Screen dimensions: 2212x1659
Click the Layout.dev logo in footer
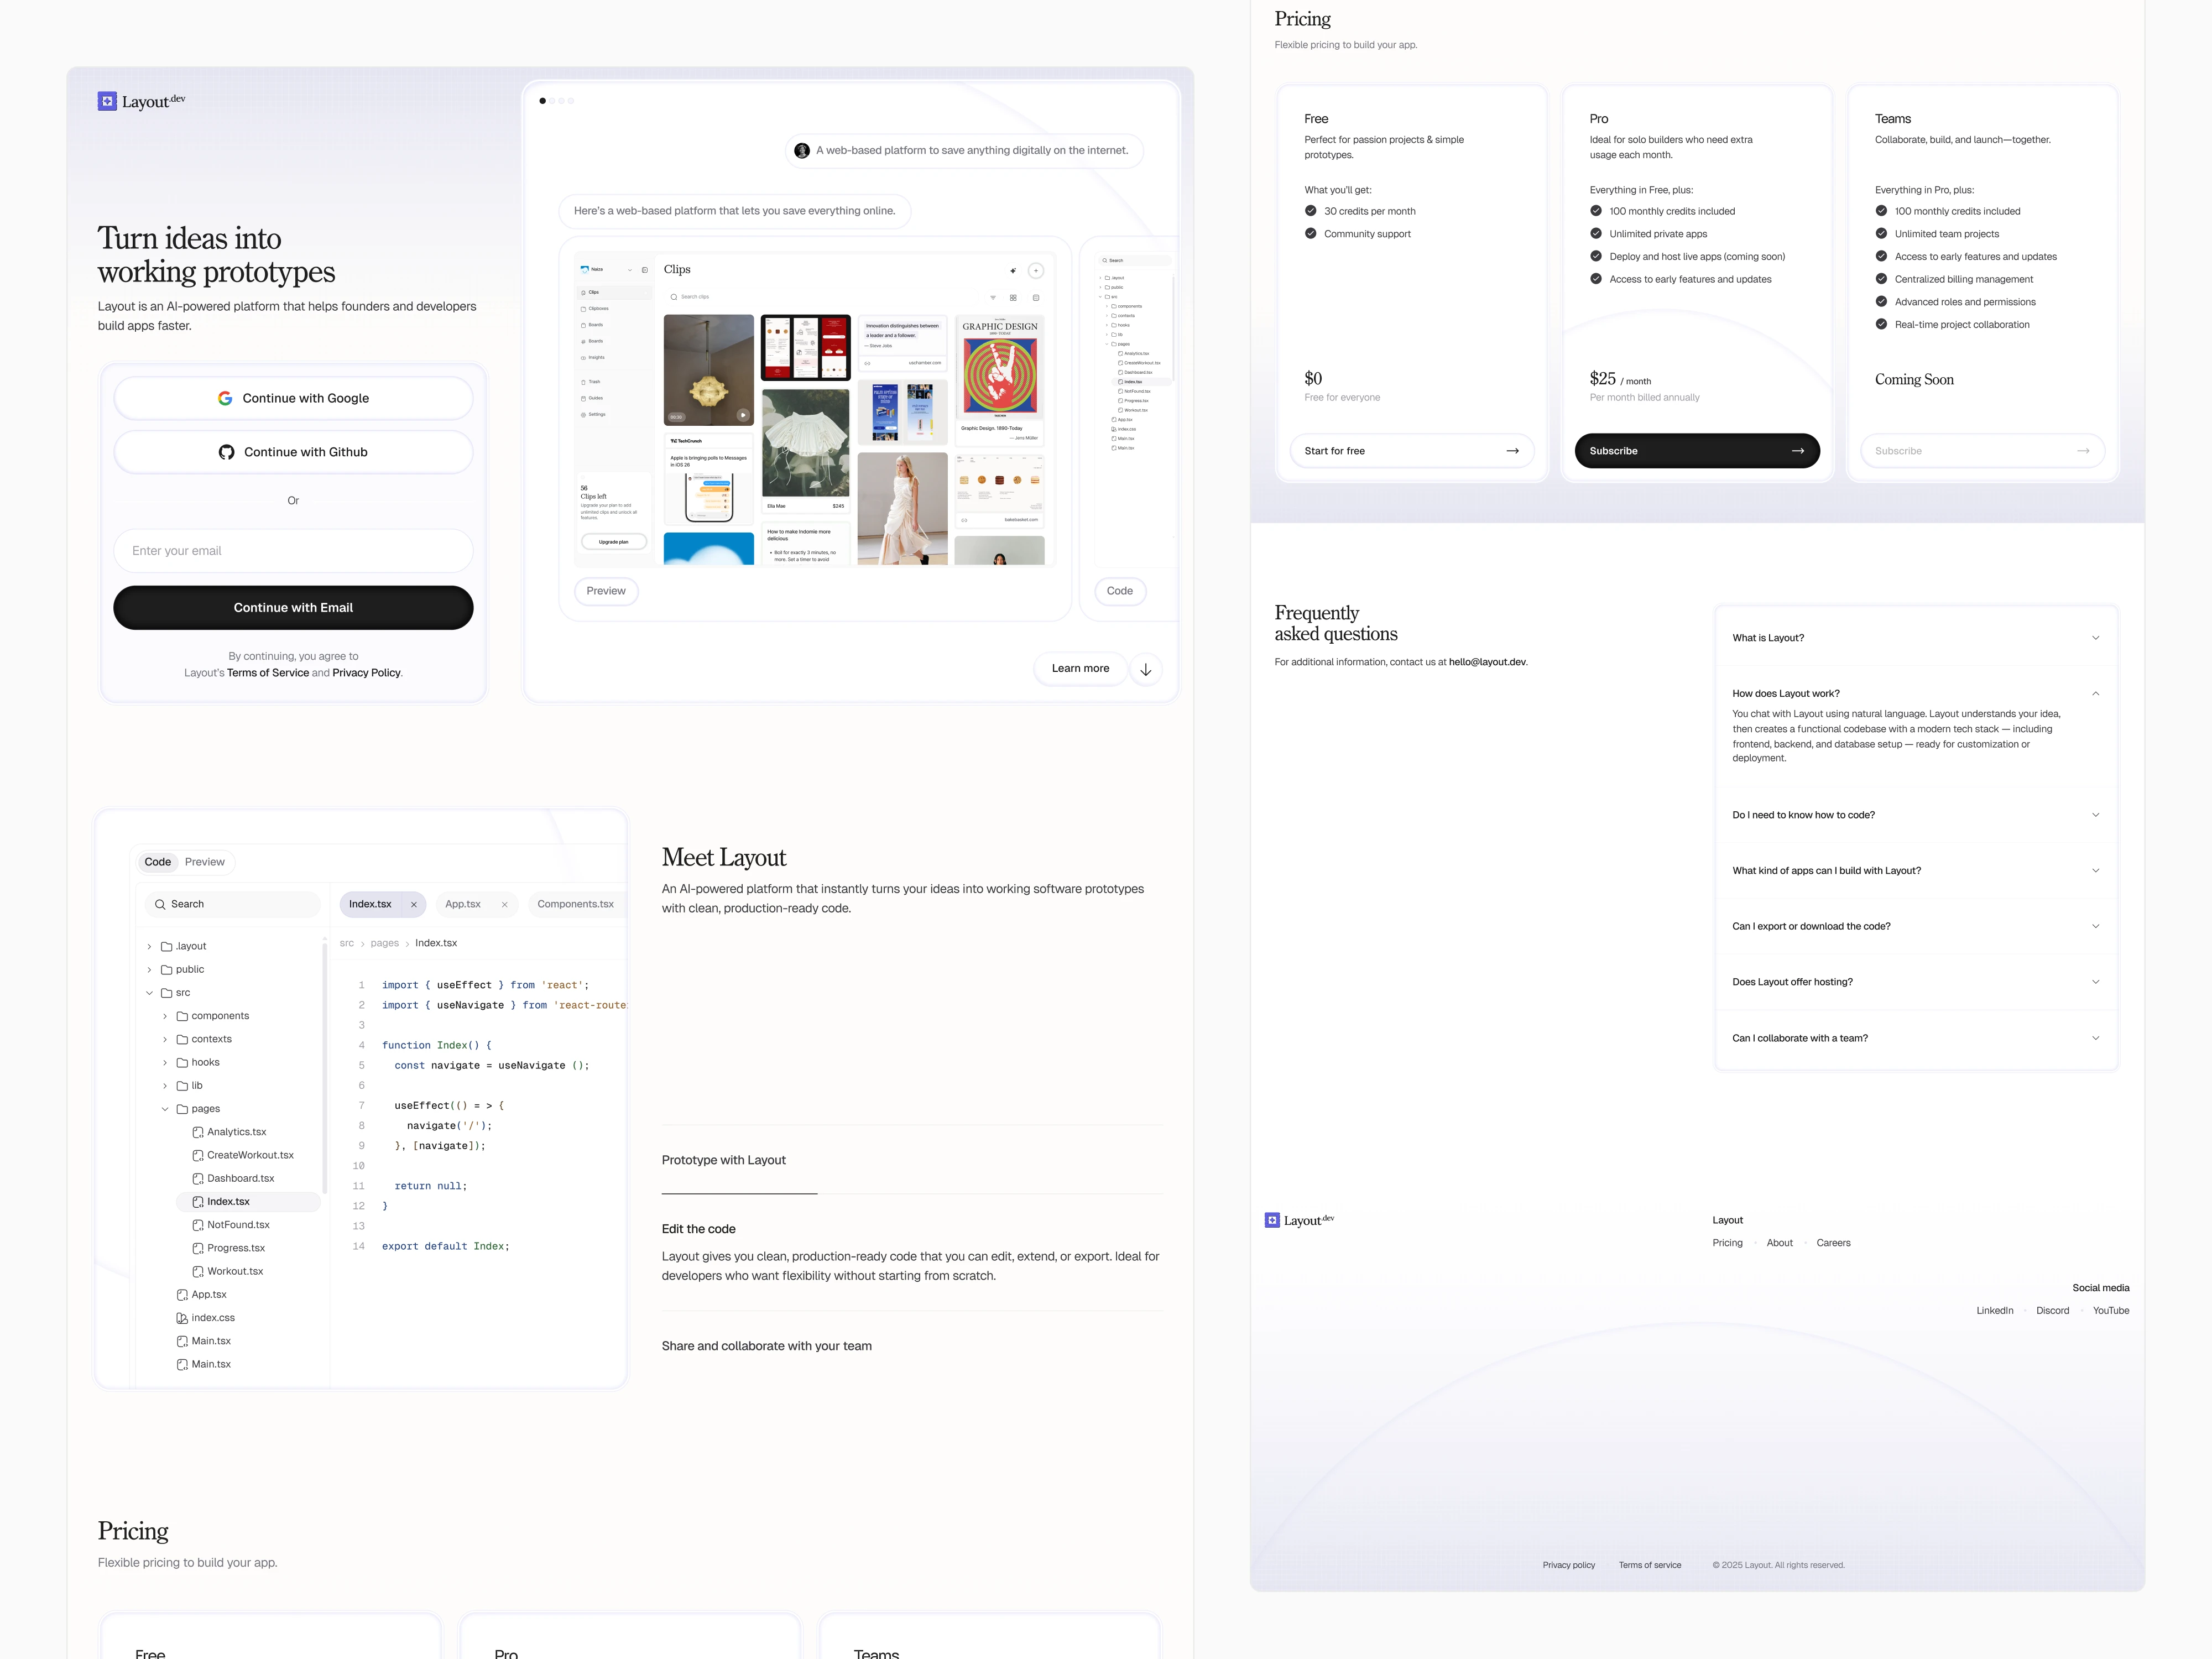click(1299, 1220)
